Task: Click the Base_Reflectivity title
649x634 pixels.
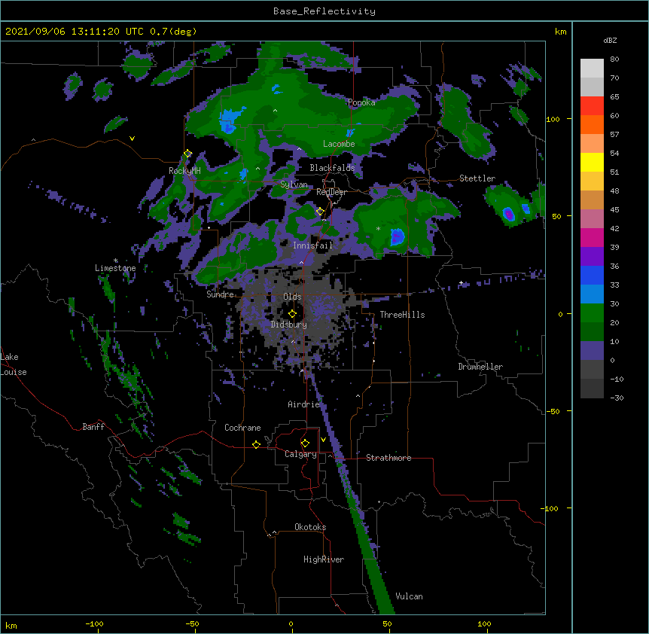Action: [x=324, y=11]
